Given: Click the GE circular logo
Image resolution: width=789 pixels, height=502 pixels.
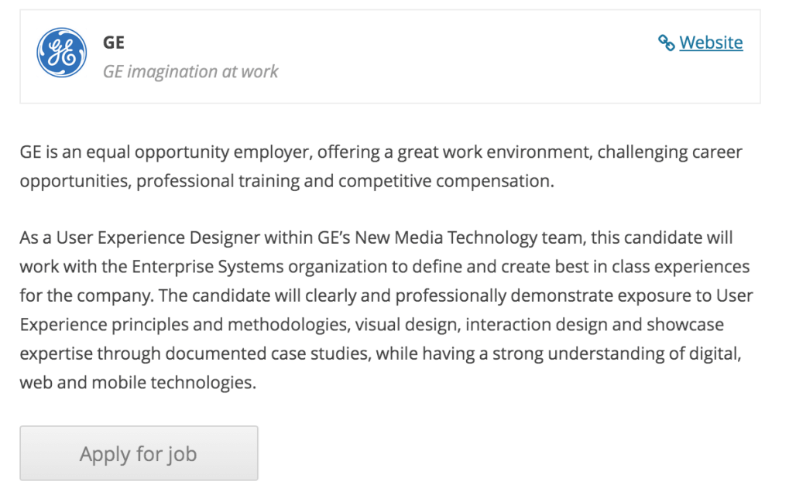Looking at the screenshot, I should point(62,53).
